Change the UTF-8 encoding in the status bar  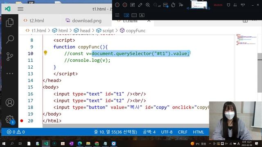point(167,132)
